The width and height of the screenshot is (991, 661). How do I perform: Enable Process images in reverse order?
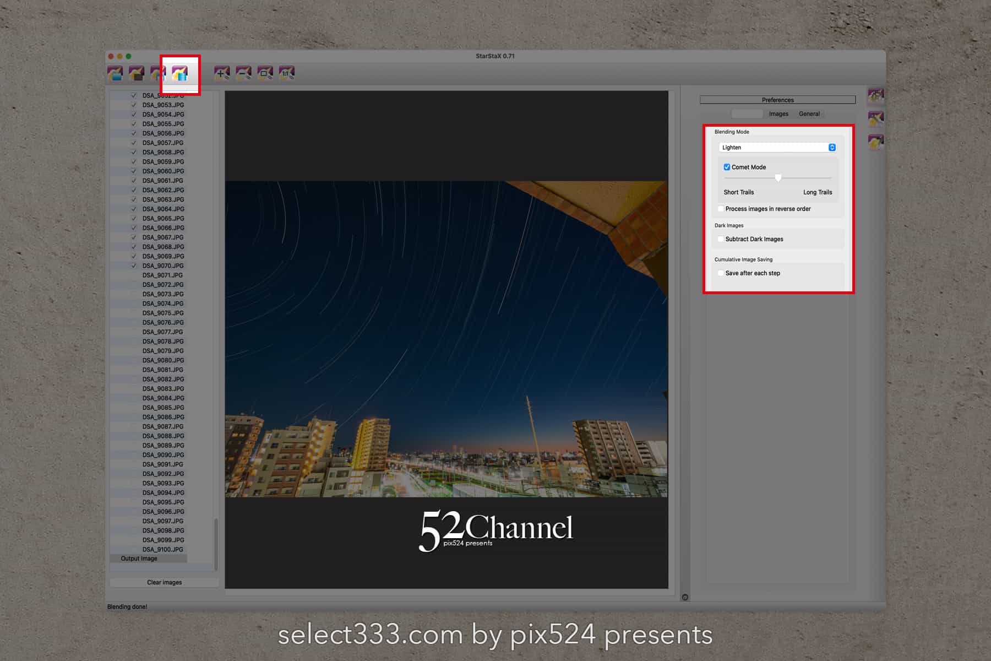click(721, 209)
